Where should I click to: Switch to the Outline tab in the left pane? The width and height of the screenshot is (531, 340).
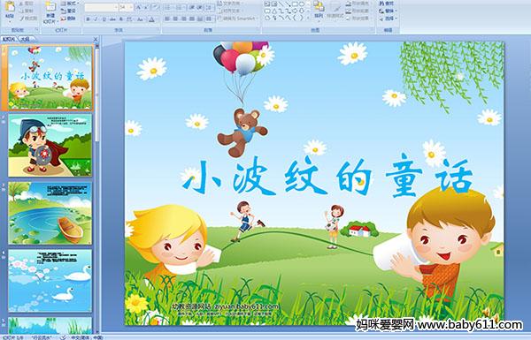[x=26, y=39]
